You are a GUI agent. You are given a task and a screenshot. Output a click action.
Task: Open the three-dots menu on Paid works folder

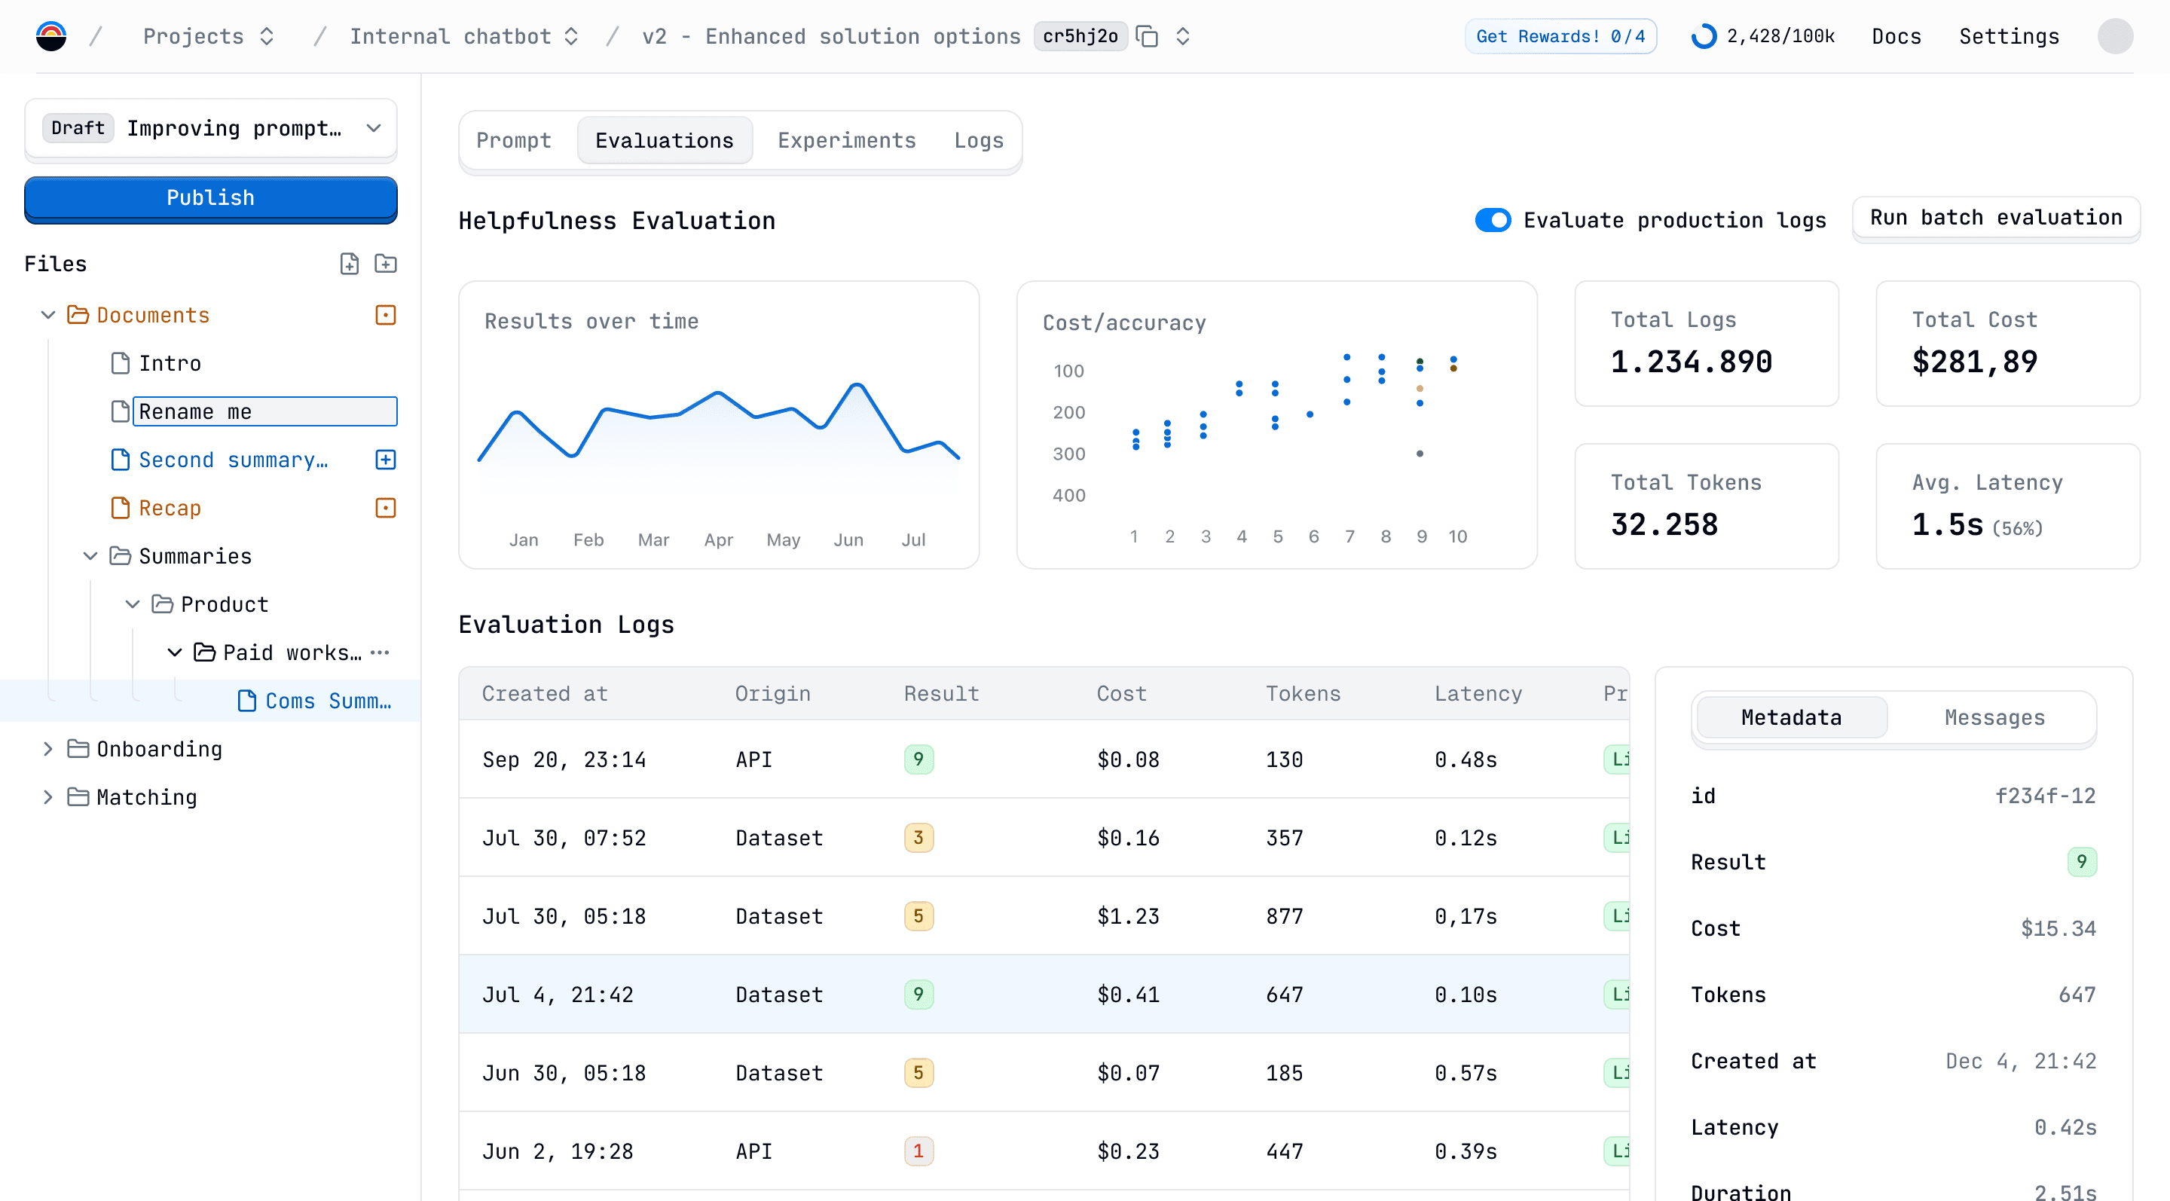(381, 652)
